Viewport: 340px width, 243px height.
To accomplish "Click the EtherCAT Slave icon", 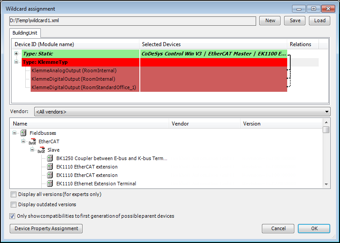I will (41, 150).
